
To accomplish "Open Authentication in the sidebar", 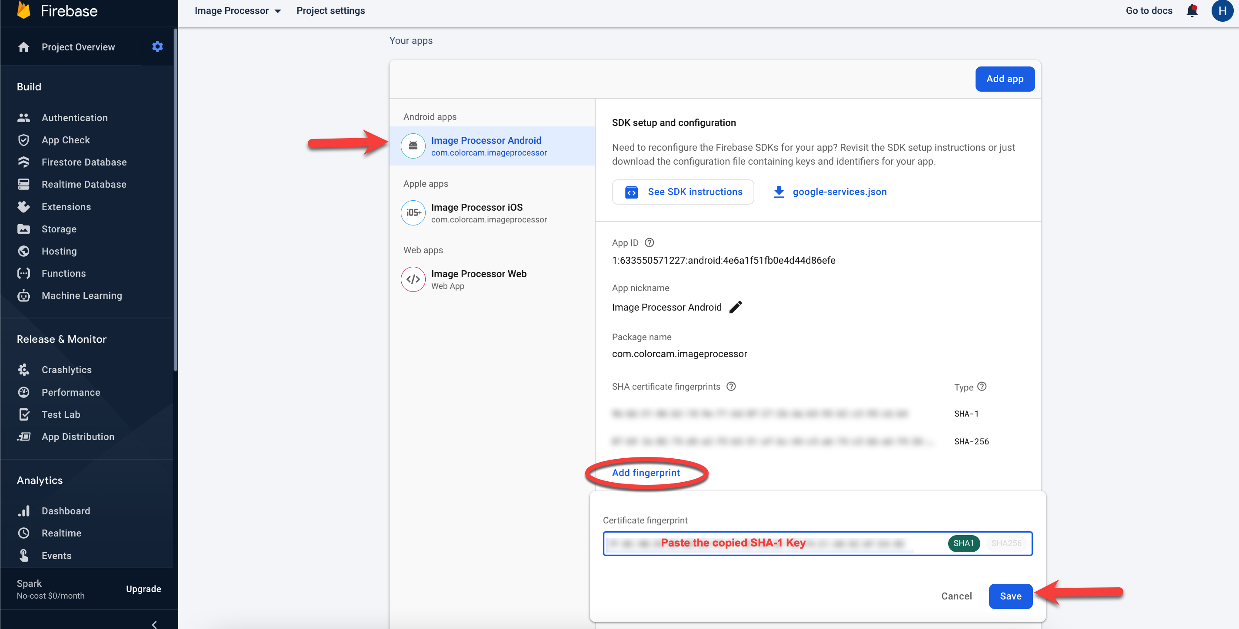I will pyautogui.click(x=74, y=118).
